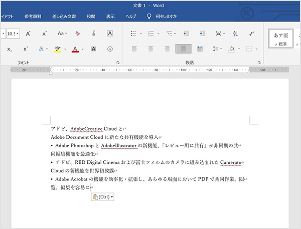Expand the numbering library dropdown arrow

pyautogui.click(x=159, y=34)
